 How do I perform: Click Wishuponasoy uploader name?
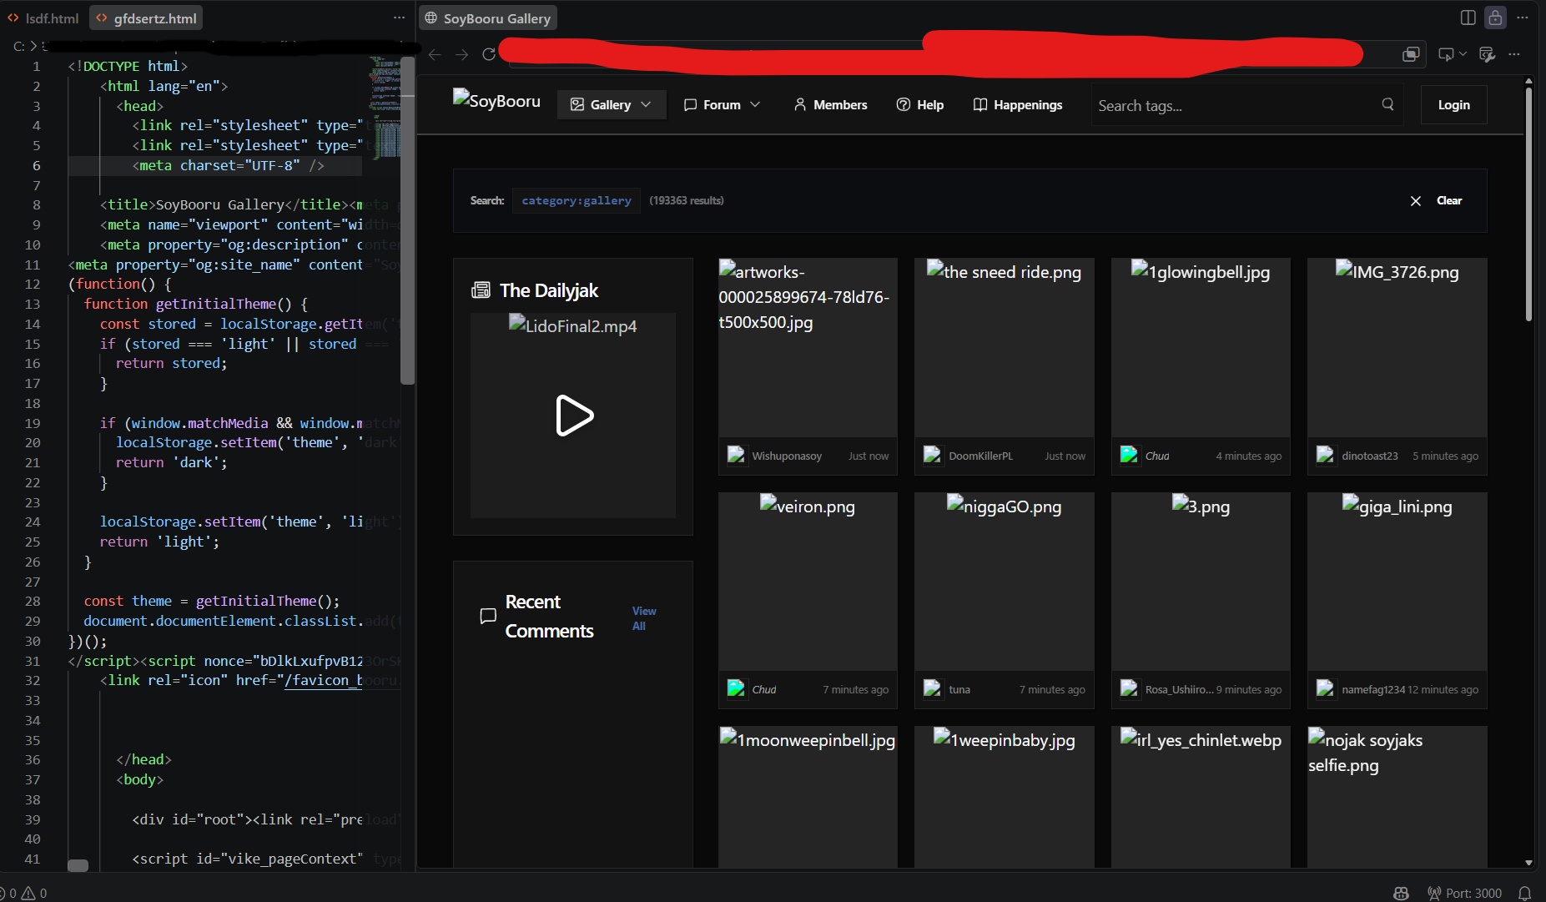[x=787, y=456]
